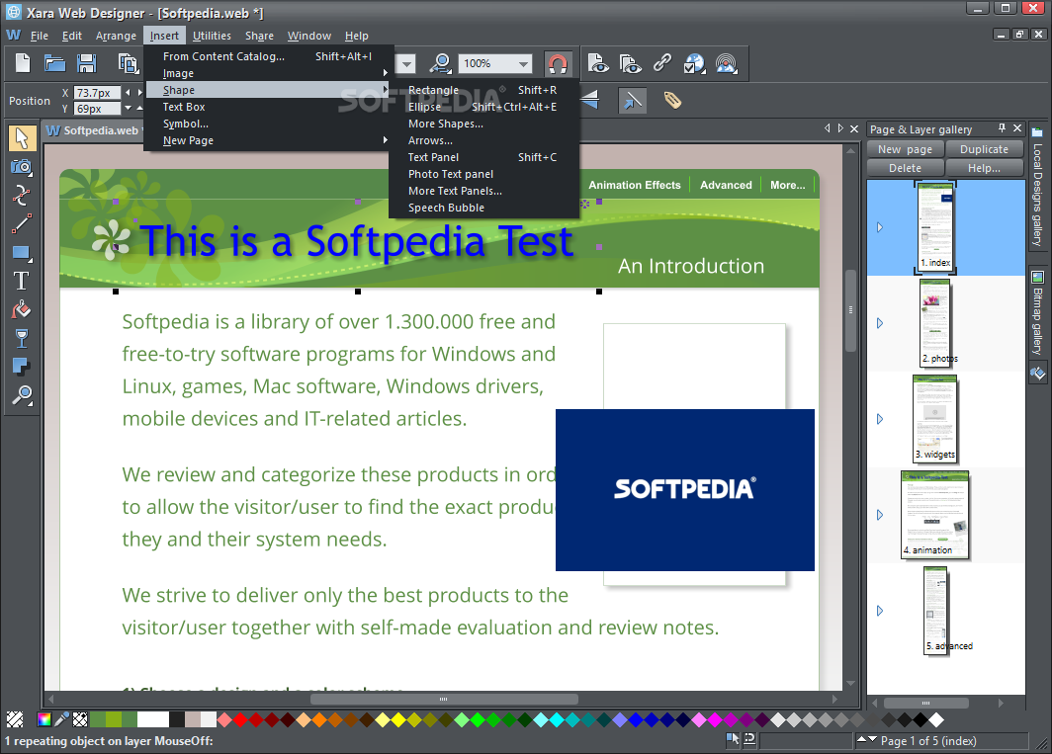The height and width of the screenshot is (754, 1052).
Task: Expand layers of the 1. index page
Action: 880,227
